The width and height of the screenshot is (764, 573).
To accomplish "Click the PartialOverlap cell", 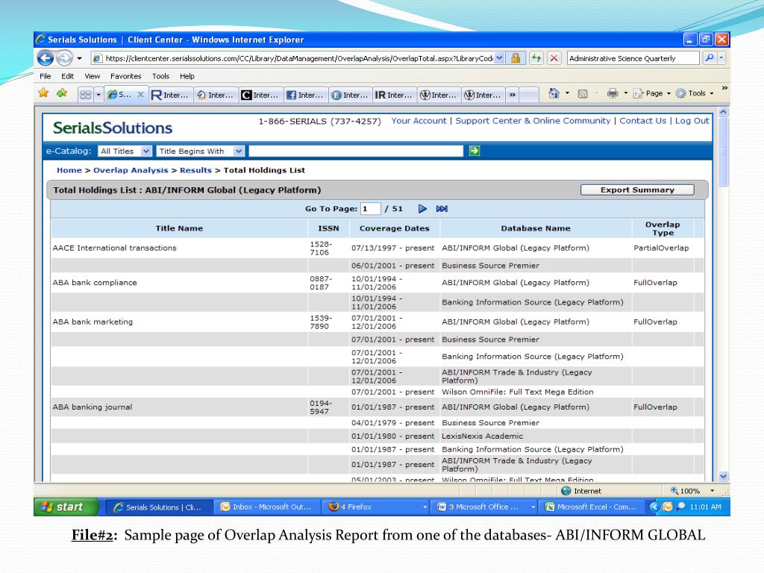I will [661, 248].
